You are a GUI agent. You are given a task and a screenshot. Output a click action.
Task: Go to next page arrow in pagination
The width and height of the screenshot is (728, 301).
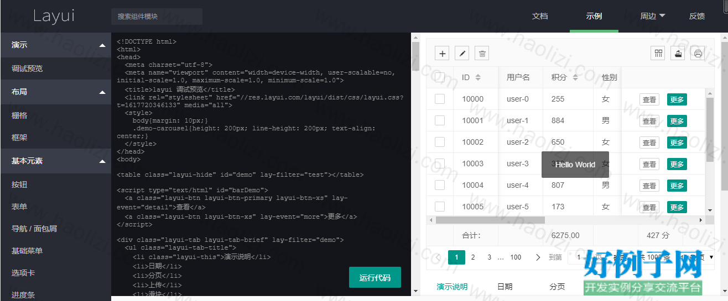click(538, 257)
